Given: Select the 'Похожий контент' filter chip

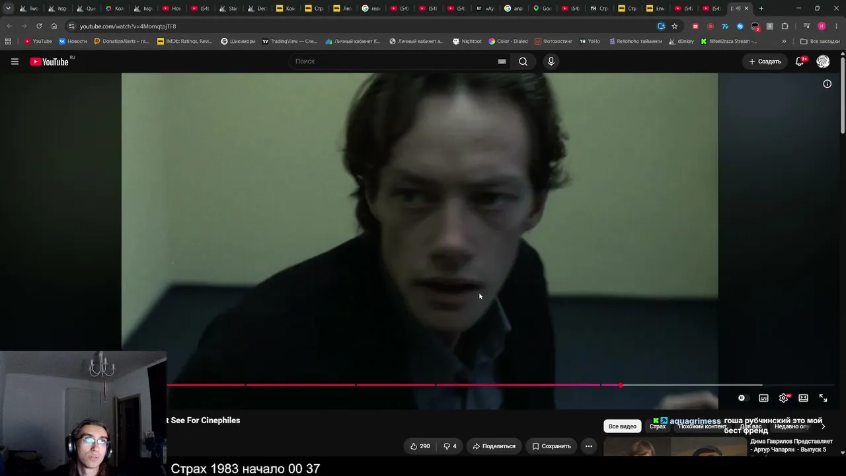Looking at the screenshot, I should click(703, 426).
